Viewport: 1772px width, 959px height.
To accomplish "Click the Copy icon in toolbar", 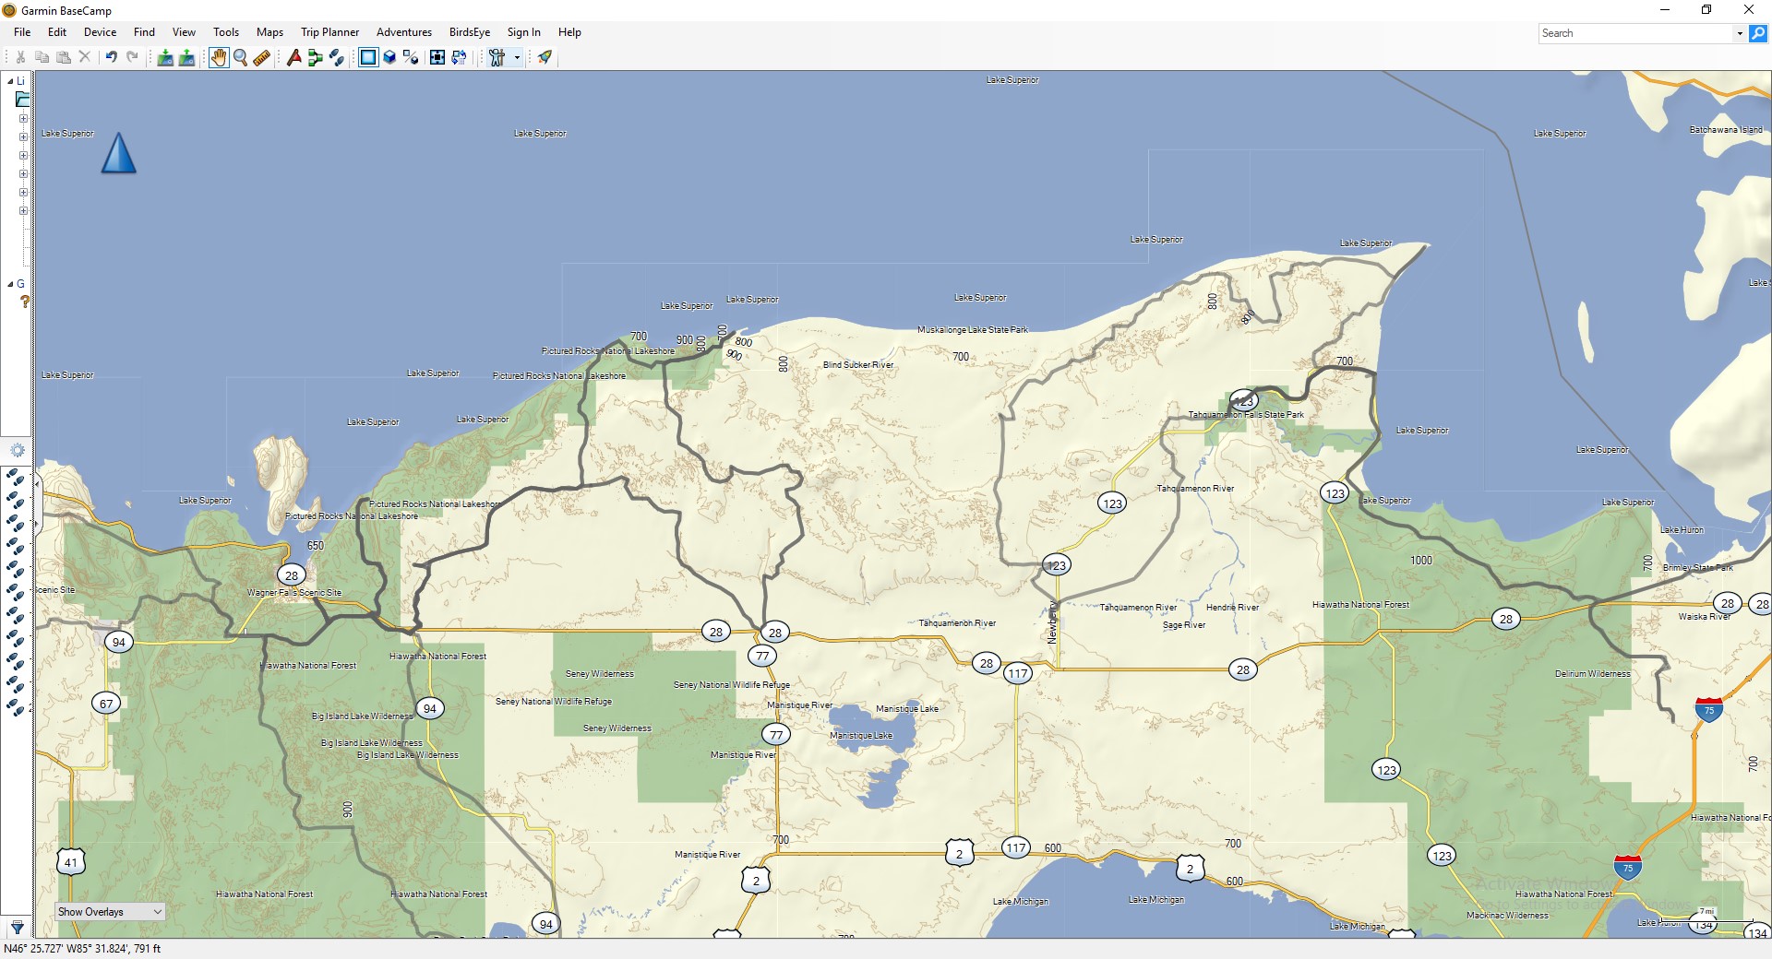I will click(42, 57).
